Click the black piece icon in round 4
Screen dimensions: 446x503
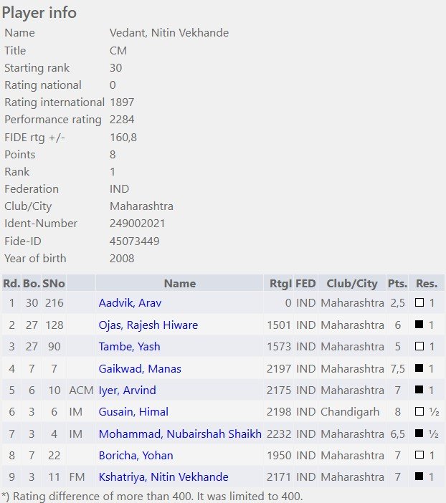coord(419,368)
